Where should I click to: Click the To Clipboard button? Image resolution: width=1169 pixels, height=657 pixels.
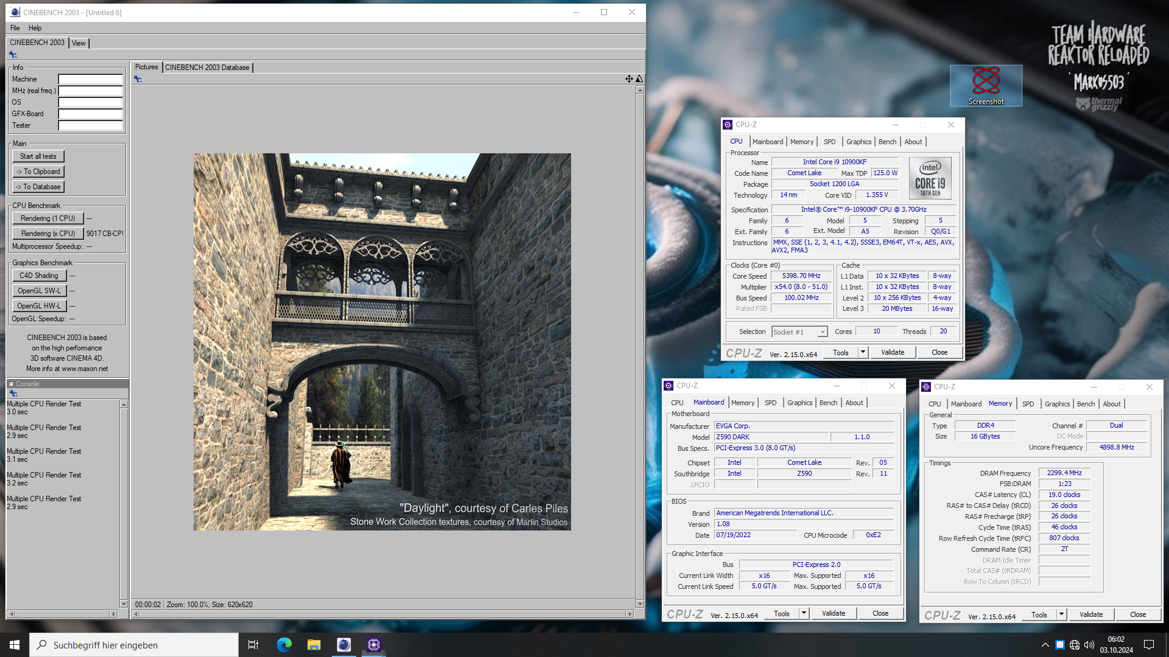coord(38,172)
